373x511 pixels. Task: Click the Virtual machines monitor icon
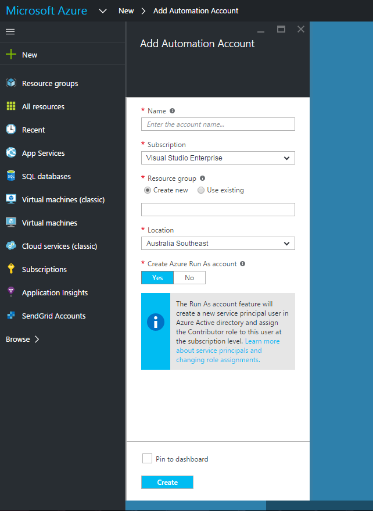pyautogui.click(x=11, y=222)
